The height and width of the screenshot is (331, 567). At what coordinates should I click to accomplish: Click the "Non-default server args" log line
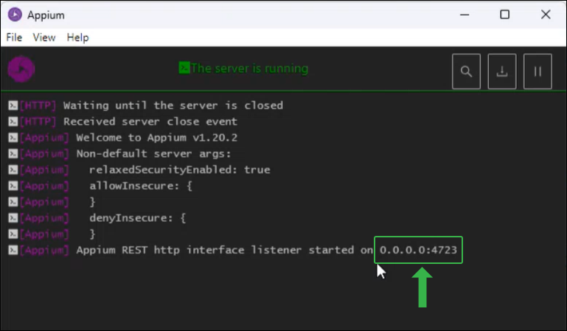[153, 153]
